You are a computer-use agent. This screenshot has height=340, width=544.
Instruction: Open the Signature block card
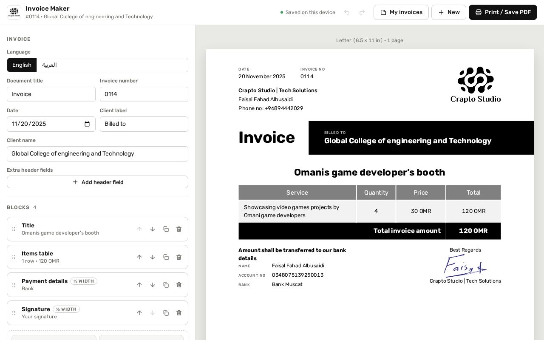pyautogui.click(x=97, y=313)
